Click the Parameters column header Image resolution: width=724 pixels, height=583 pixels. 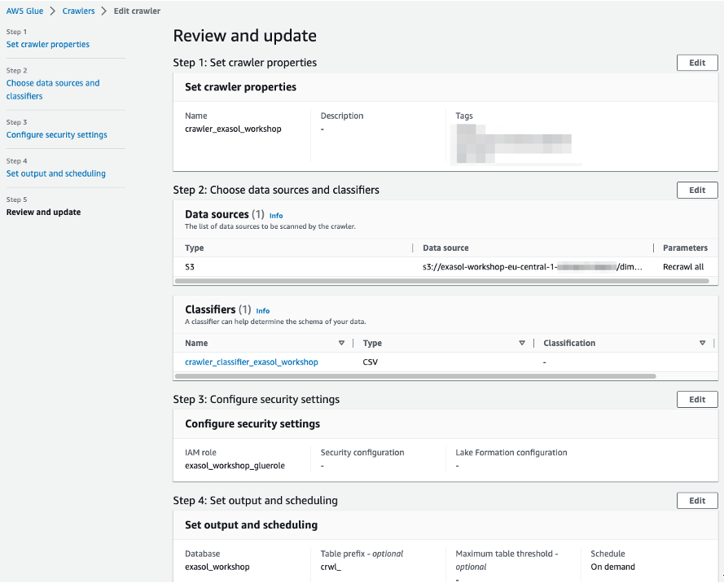(685, 248)
